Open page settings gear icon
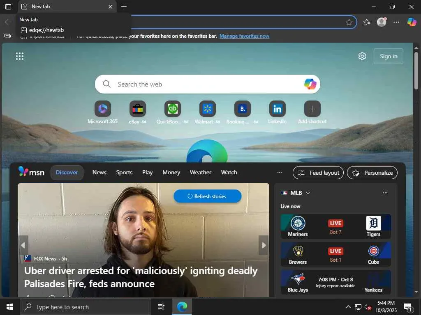The height and width of the screenshot is (315, 421). tap(362, 56)
